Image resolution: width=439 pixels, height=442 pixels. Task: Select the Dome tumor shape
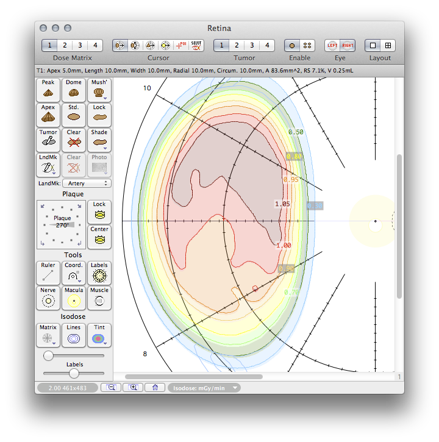[74, 90]
